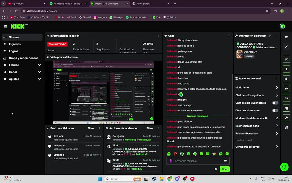Toggle the broadcast signal widget icon in the right sidebar

pos(286,98)
